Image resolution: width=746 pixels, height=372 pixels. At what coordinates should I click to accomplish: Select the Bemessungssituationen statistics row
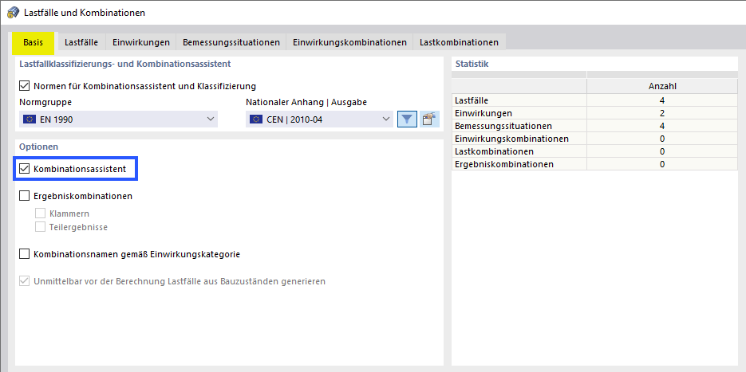click(x=519, y=126)
